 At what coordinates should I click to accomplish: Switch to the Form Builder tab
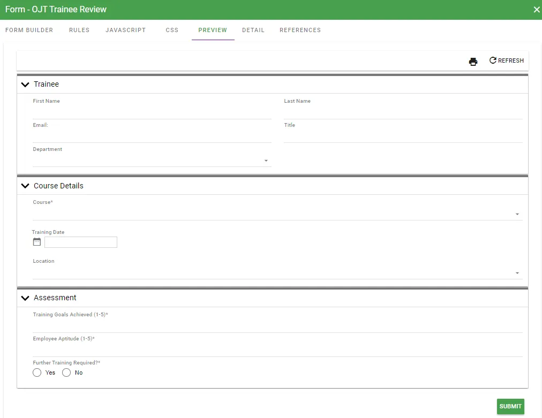pos(29,30)
